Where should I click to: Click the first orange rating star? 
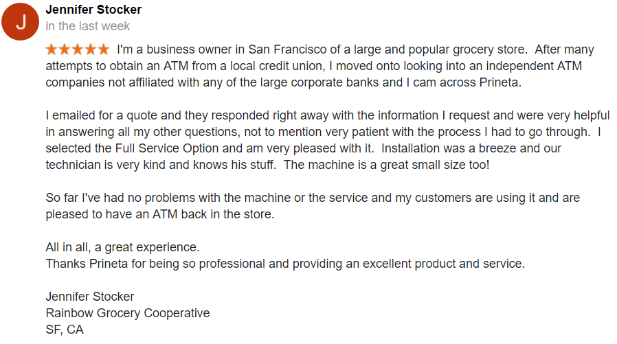(x=52, y=49)
